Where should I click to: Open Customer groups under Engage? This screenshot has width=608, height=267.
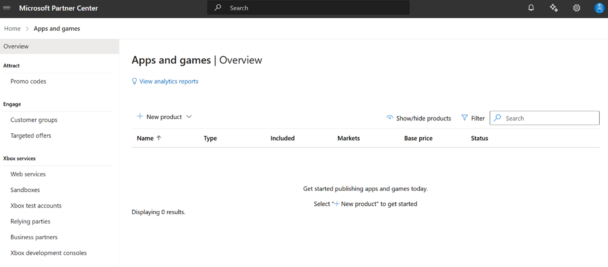click(x=34, y=120)
